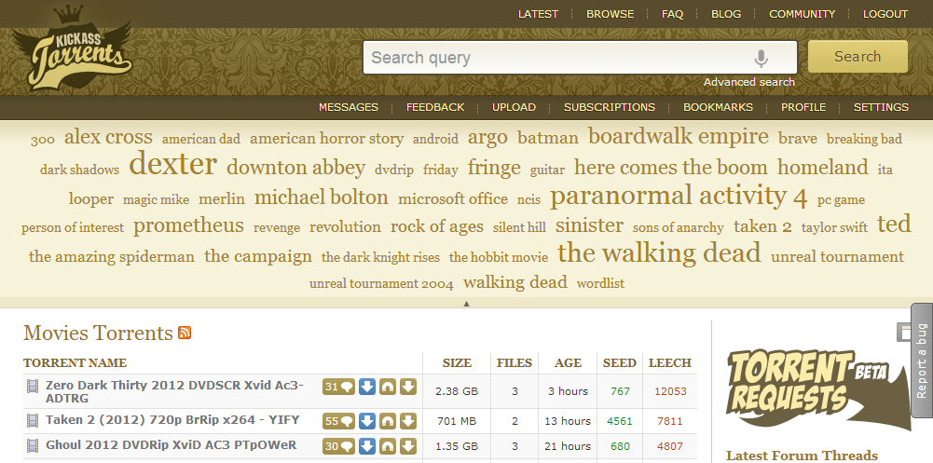The image size is (933, 463).
Task: Click the microphone voice search icon
Action: (x=761, y=58)
